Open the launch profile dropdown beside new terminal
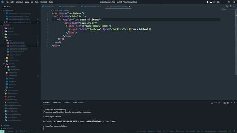This screenshot has height=133, width=237. tap(221, 103)
